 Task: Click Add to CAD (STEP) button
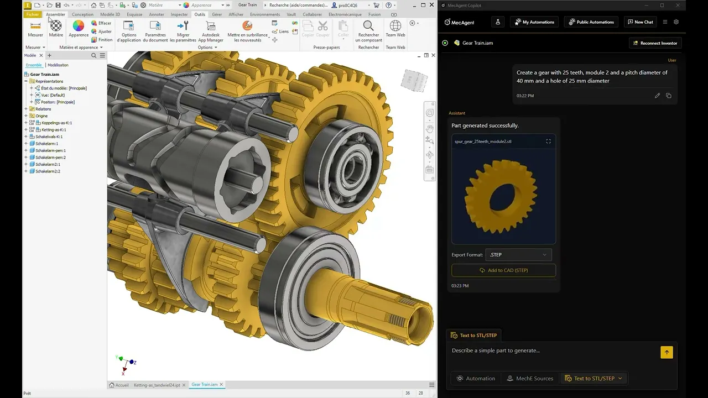(504, 270)
